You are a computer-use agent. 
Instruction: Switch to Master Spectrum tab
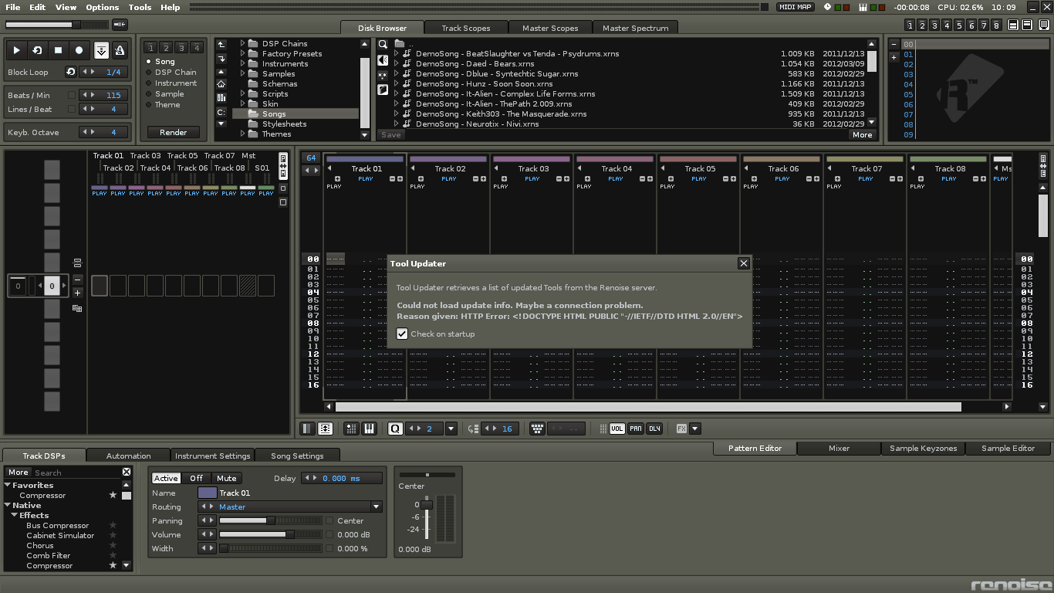coord(635,28)
